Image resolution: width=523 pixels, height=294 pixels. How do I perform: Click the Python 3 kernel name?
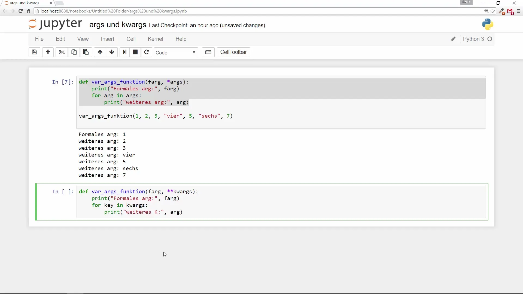(x=473, y=39)
